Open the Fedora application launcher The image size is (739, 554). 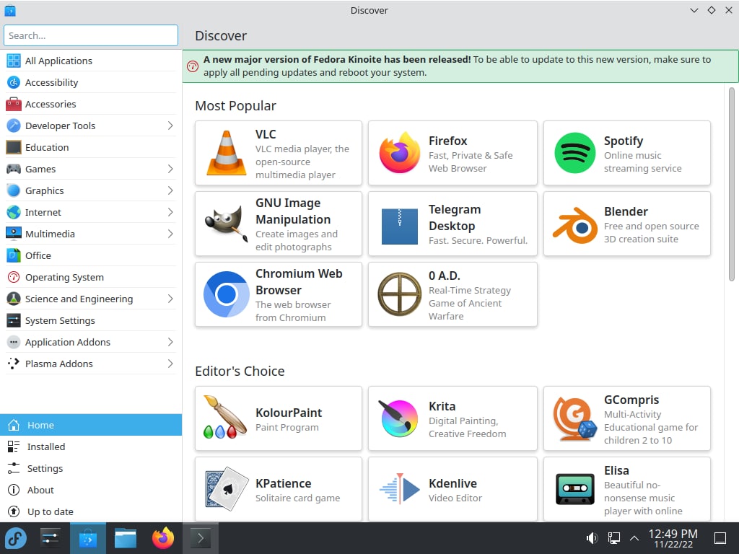[x=16, y=538]
